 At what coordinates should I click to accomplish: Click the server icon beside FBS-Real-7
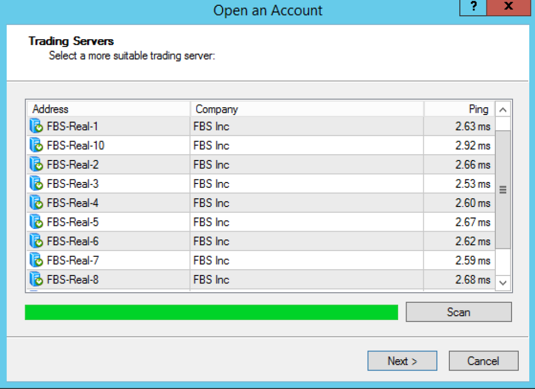coord(36,260)
